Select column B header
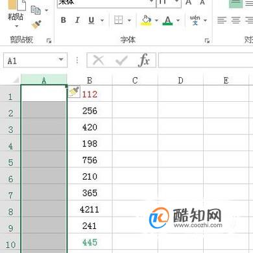 click(90, 80)
